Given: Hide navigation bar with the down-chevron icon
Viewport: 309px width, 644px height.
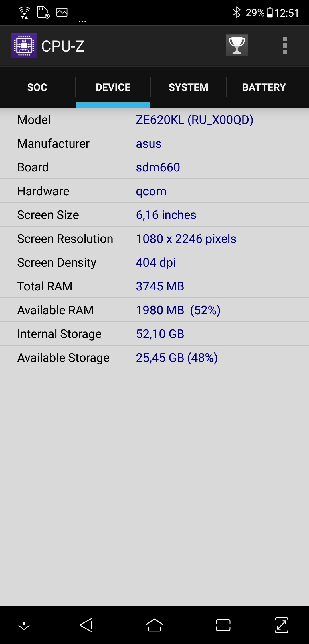Looking at the screenshot, I should (x=24, y=626).
